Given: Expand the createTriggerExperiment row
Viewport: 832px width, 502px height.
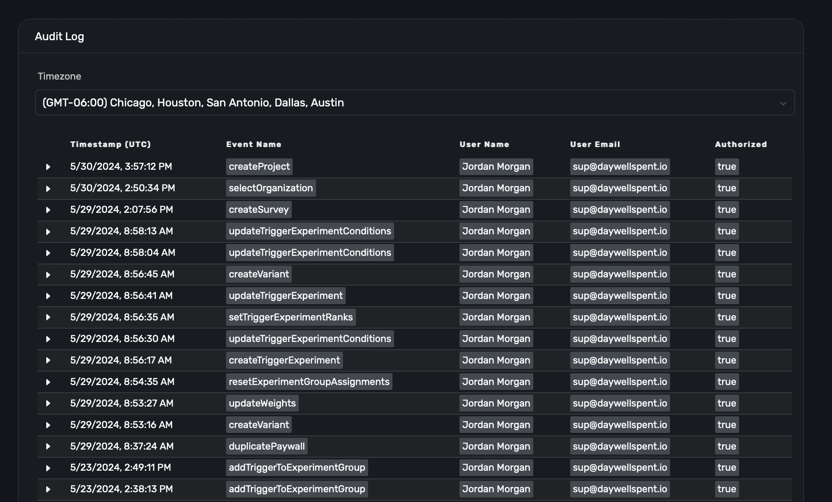Looking at the screenshot, I should point(48,360).
